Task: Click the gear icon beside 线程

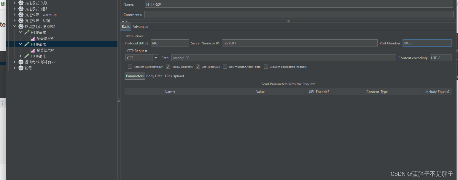Action: pos(21,68)
